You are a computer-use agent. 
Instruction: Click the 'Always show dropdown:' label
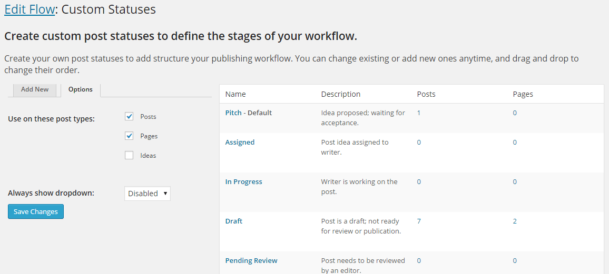click(51, 193)
